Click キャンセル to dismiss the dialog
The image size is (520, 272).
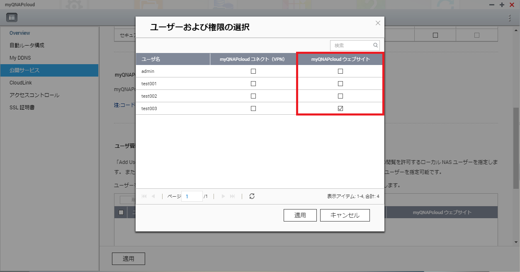pyautogui.click(x=345, y=215)
